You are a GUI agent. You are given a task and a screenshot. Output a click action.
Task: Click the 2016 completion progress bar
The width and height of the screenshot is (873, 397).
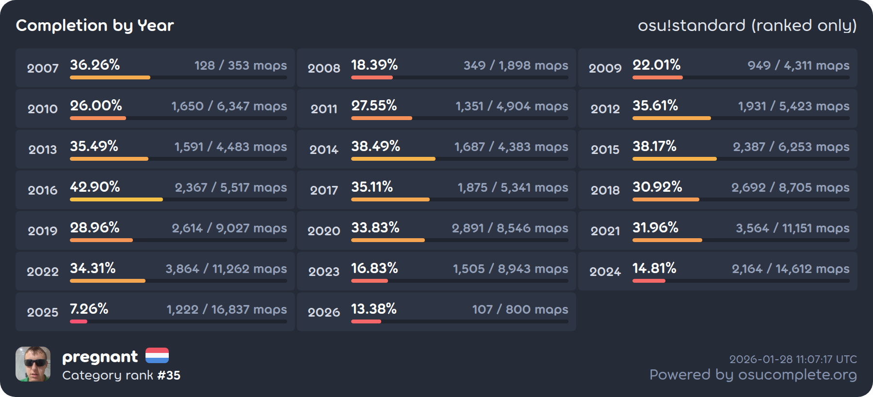[x=178, y=199]
